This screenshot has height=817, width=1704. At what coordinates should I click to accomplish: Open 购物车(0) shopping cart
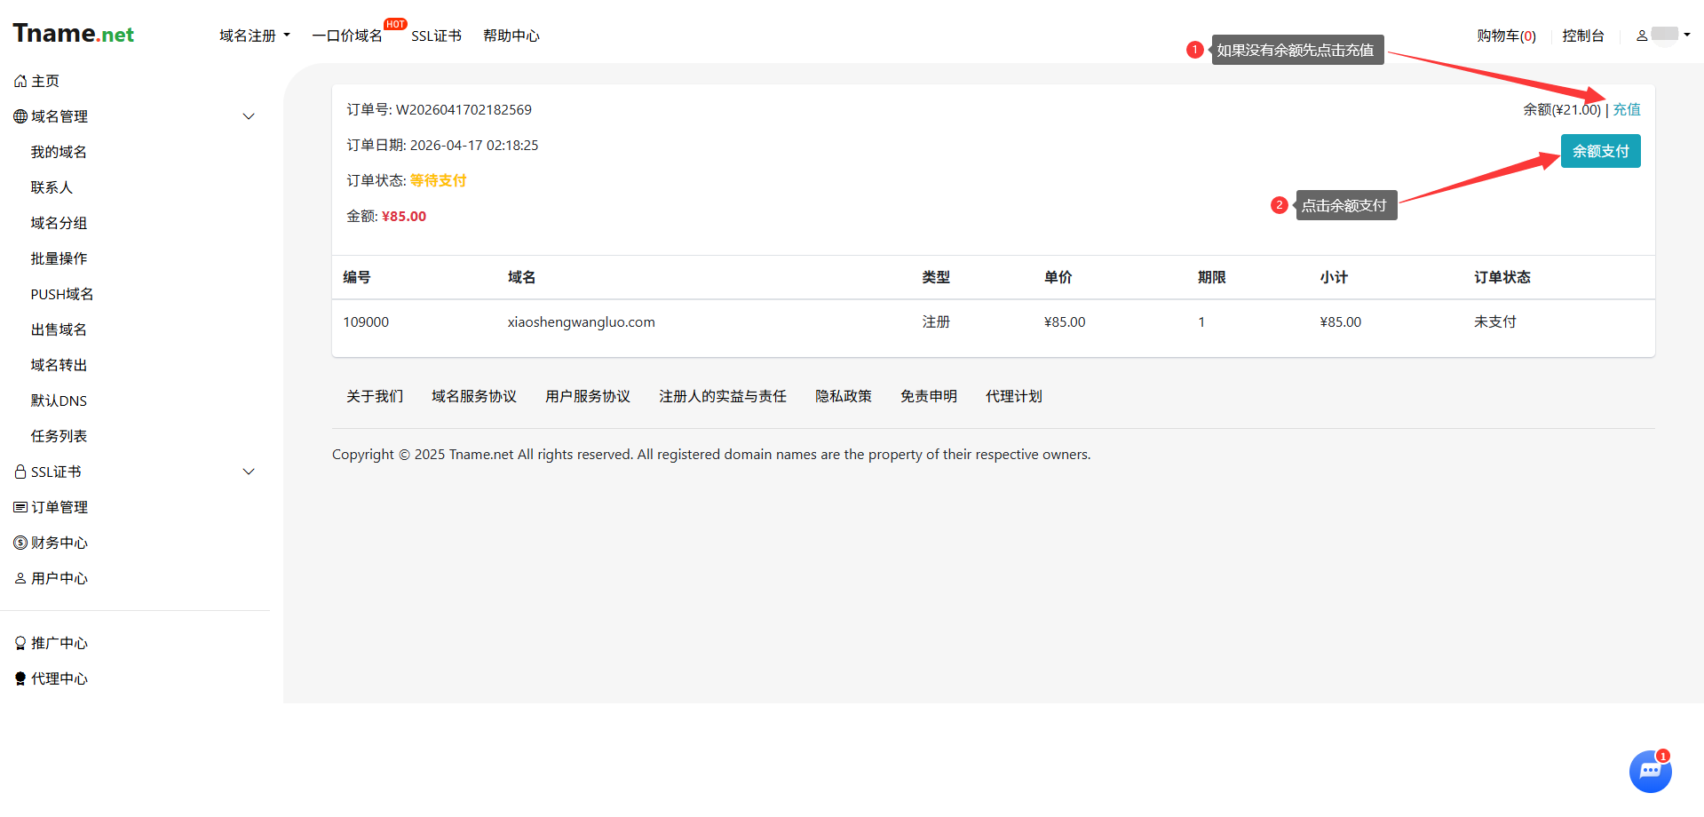1506,36
